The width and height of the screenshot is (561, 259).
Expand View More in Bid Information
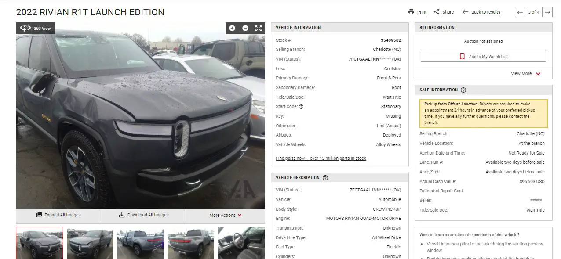tap(526, 74)
